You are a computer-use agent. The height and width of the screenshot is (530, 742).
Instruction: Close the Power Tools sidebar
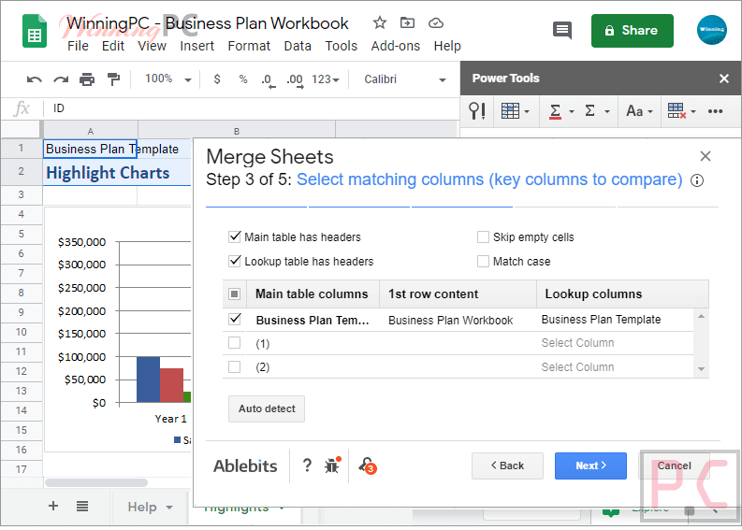723,79
